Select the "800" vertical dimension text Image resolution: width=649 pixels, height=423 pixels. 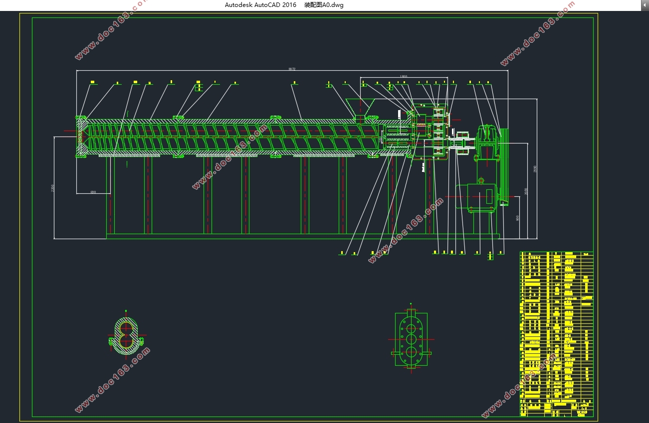[517, 218]
